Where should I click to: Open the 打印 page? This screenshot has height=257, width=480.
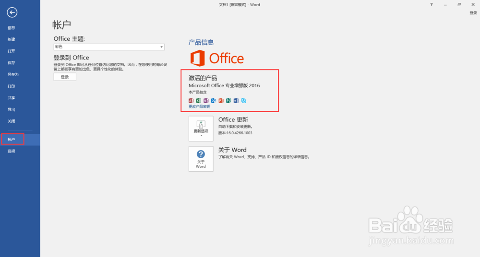click(x=12, y=86)
